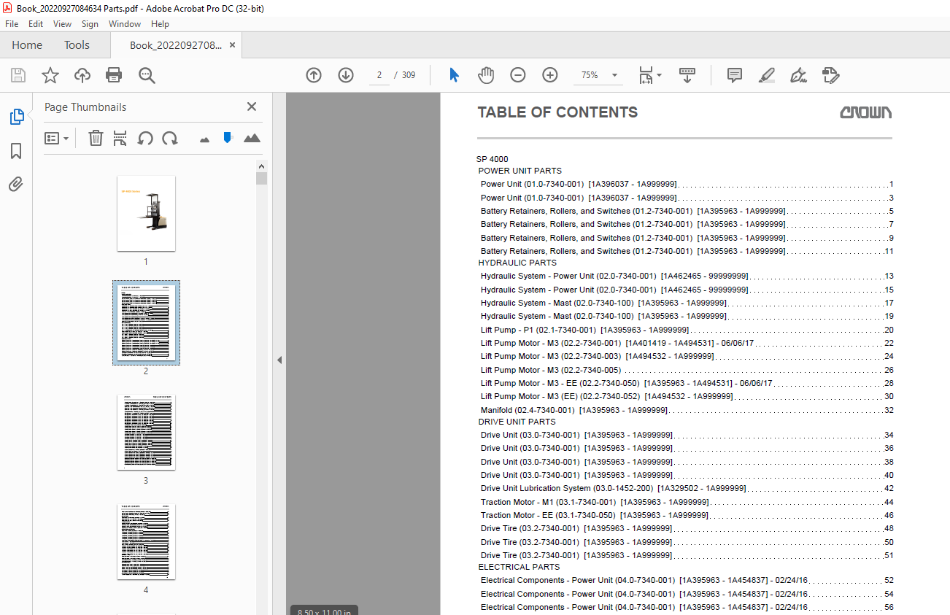
Task: Enlarge thumbnail size large mountain icon
Action: (x=252, y=138)
